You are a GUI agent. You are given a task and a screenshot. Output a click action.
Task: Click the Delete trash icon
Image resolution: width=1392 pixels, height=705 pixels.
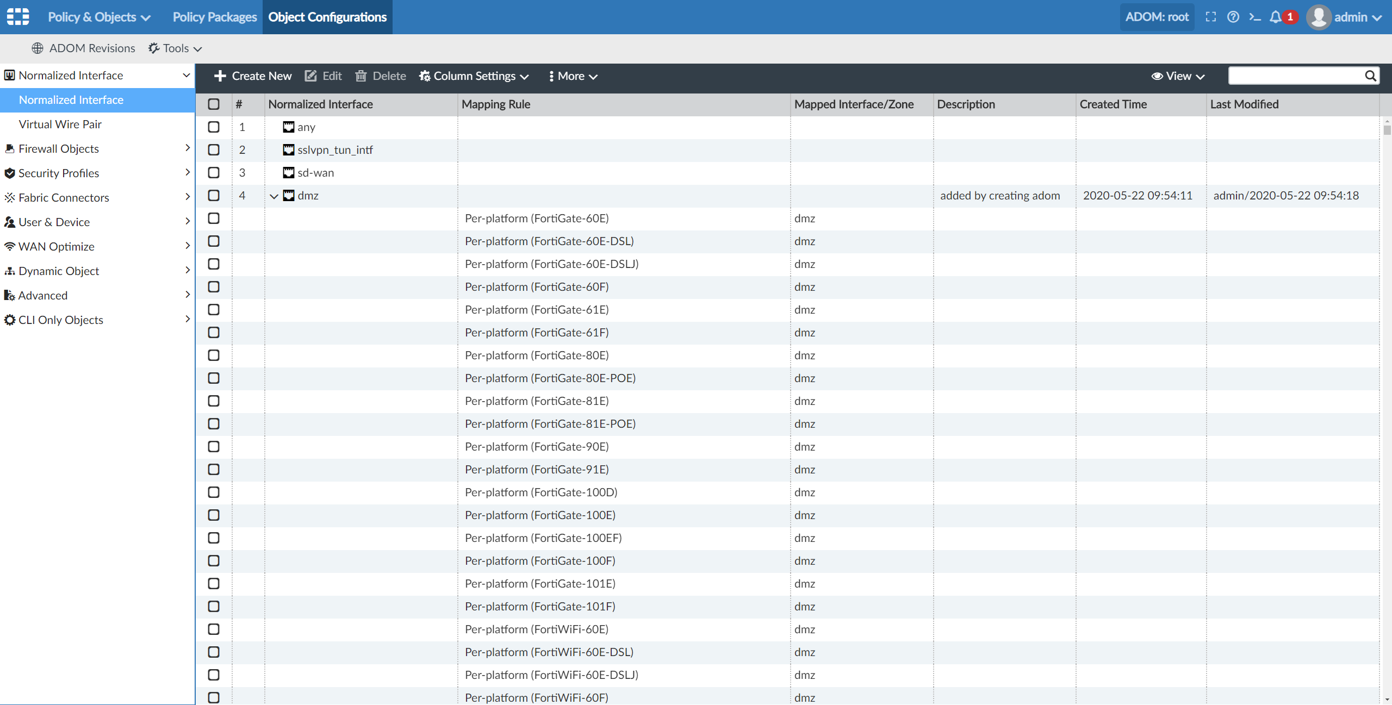pyautogui.click(x=361, y=76)
